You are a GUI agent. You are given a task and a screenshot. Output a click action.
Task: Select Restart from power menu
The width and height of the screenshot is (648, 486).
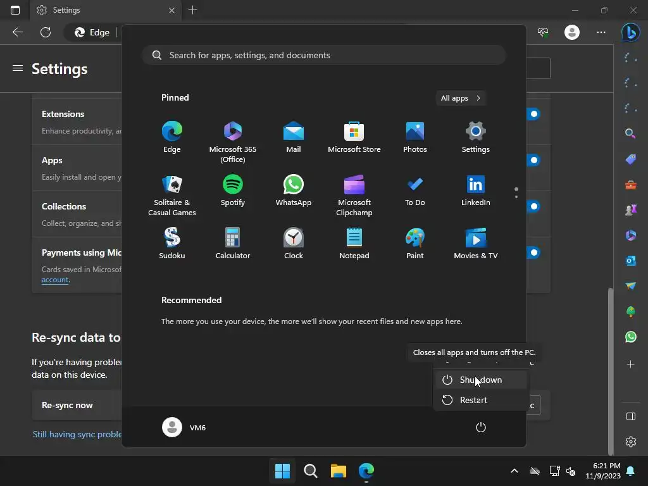pyautogui.click(x=481, y=400)
